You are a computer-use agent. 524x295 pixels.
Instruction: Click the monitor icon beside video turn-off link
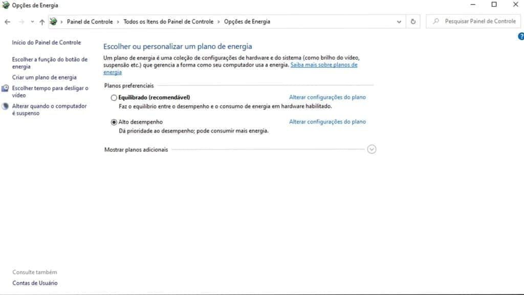point(5,89)
